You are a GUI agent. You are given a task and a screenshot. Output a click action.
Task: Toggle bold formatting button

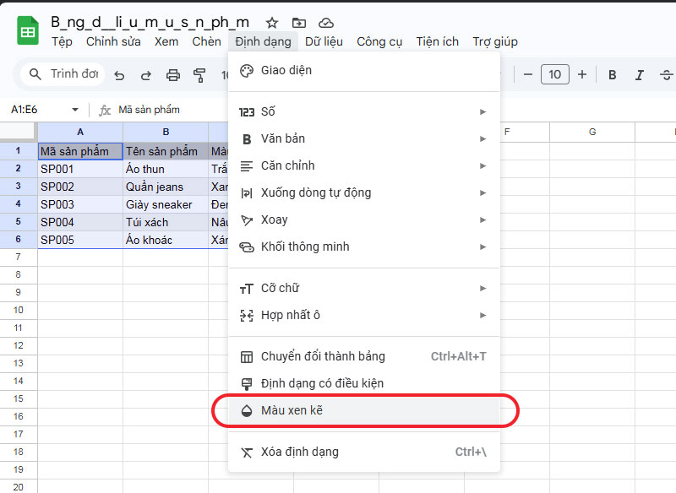coord(613,75)
